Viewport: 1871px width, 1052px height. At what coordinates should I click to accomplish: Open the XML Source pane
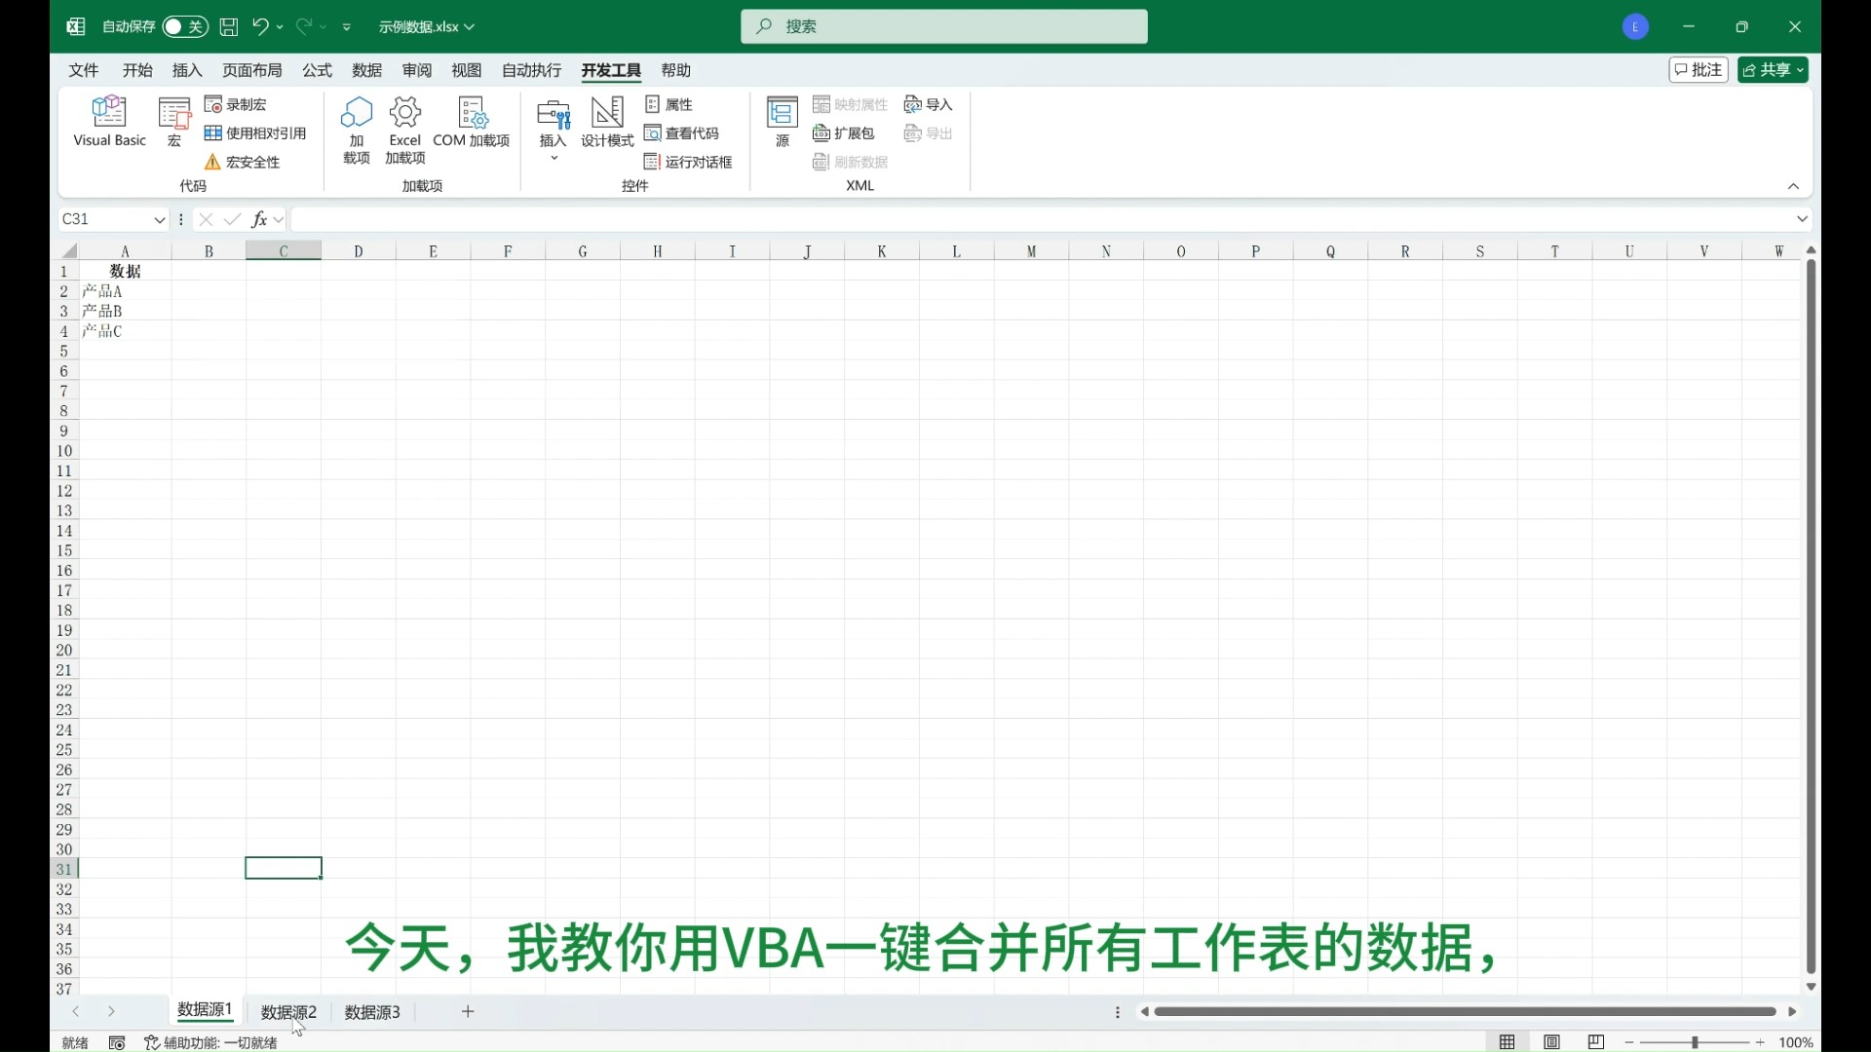[x=782, y=121]
